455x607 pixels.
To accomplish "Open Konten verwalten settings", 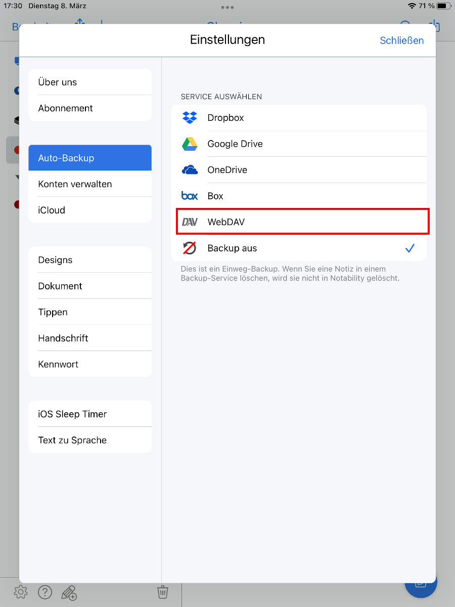I will click(x=90, y=184).
